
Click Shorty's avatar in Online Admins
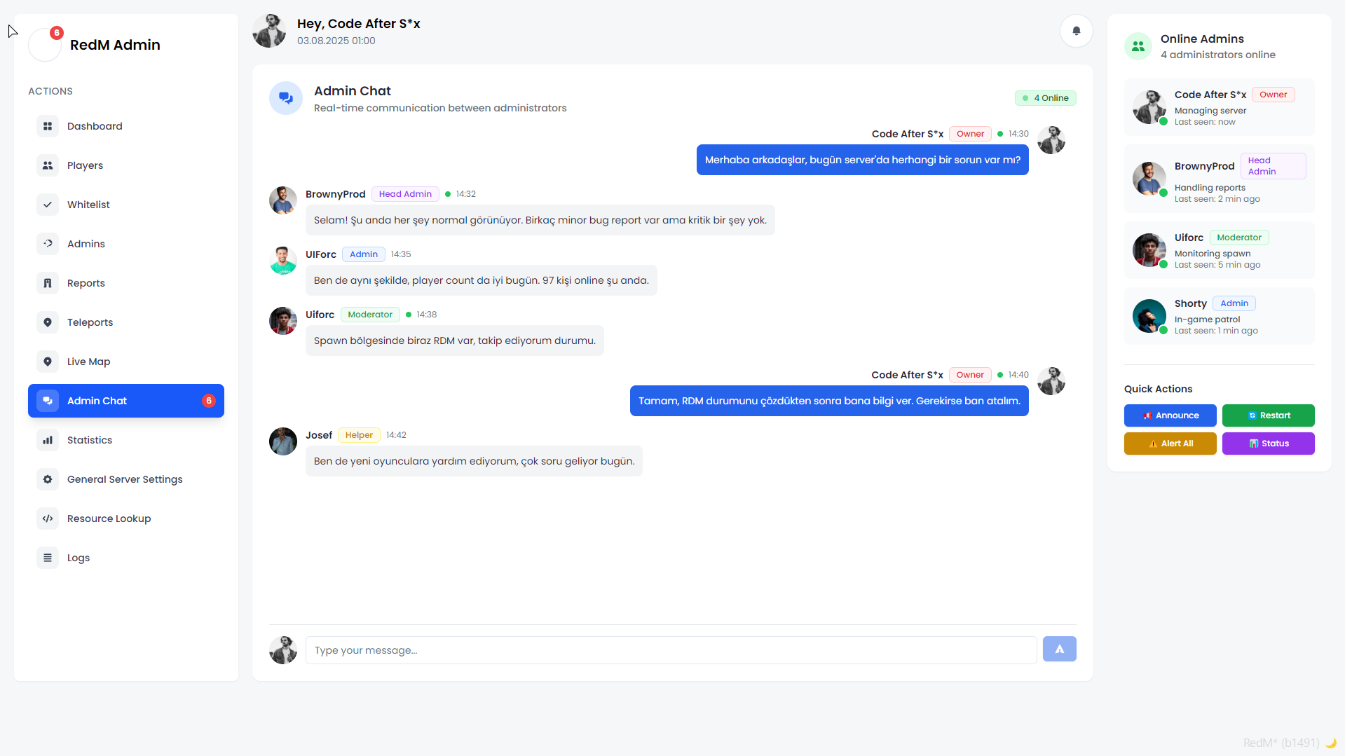point(1149,316)
